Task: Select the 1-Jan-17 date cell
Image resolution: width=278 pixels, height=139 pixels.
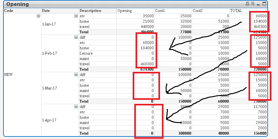Action: point(49,24)
